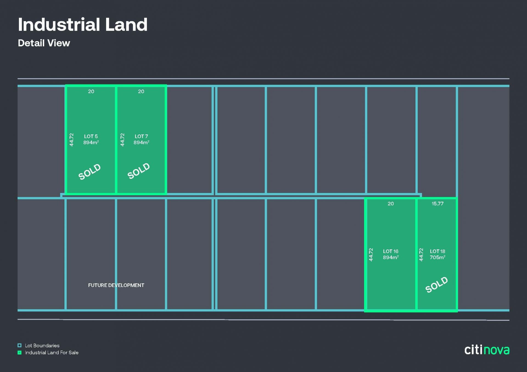Click the green Industrial Land For Sale swatch
The height and width of the screenshot is (372, 527).
(19, 353)
